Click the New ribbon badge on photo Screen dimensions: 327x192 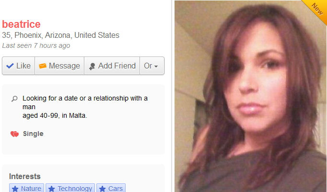click(317, 10)
